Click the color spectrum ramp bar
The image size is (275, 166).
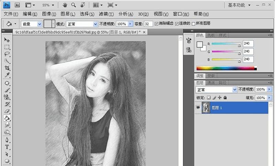(x=226, y=68)
